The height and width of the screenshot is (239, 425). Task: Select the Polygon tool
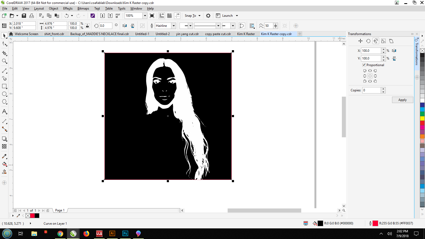(4, 102)
